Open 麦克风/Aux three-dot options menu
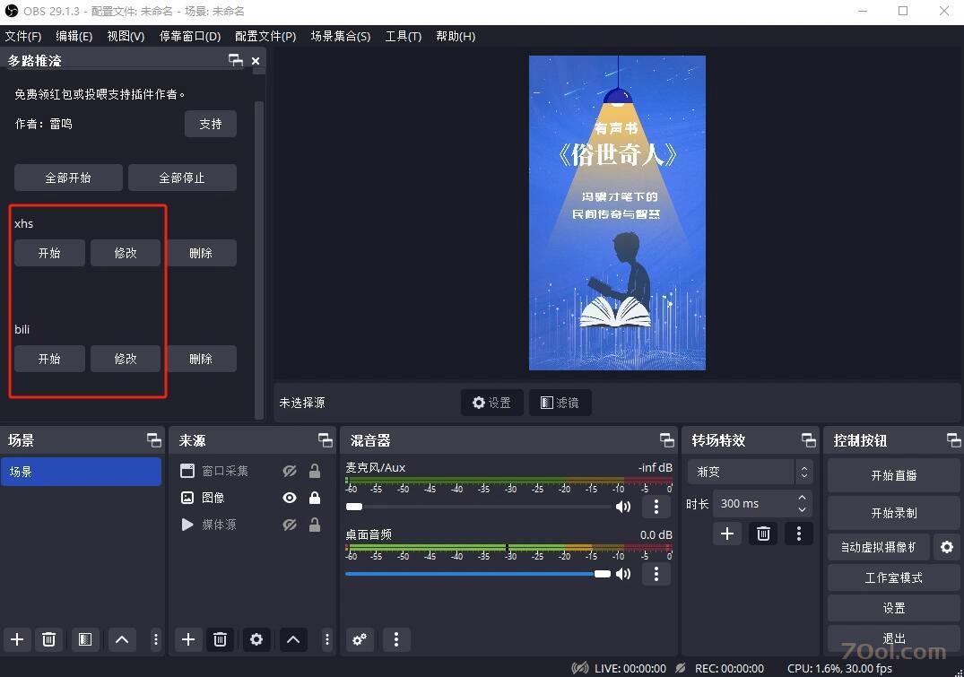The height and width of the screenshot is (677, 964). point(656,506)
